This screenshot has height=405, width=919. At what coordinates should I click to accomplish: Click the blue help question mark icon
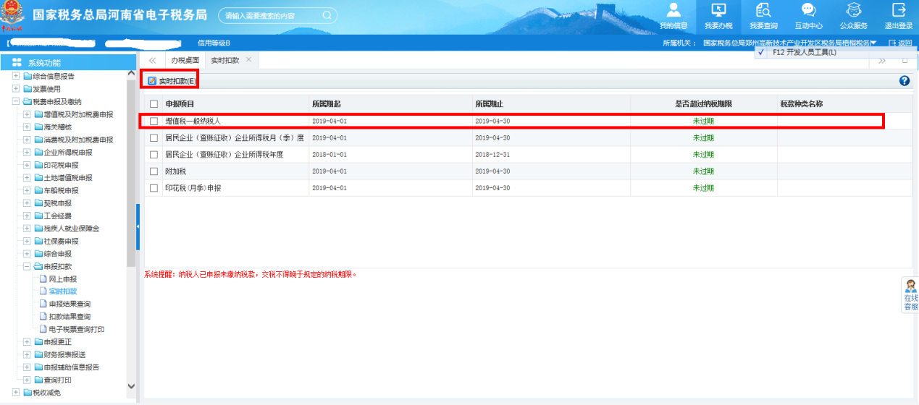point(904,81)
